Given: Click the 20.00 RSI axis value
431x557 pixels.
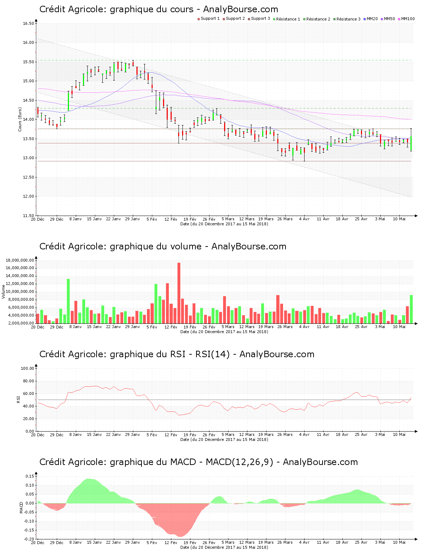Looking at the screenshot, I should click(x=28, y=419).
